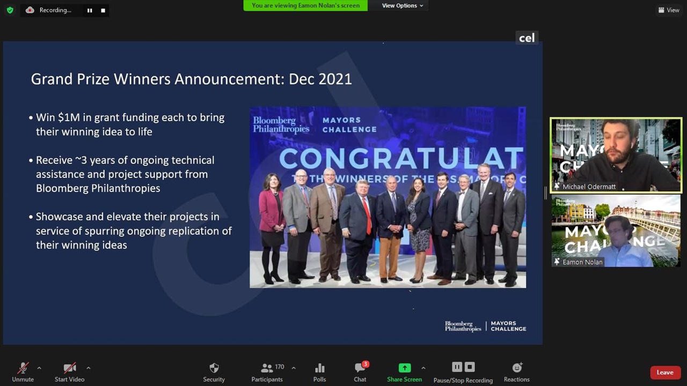Open the Polls window

click(319, 372)
